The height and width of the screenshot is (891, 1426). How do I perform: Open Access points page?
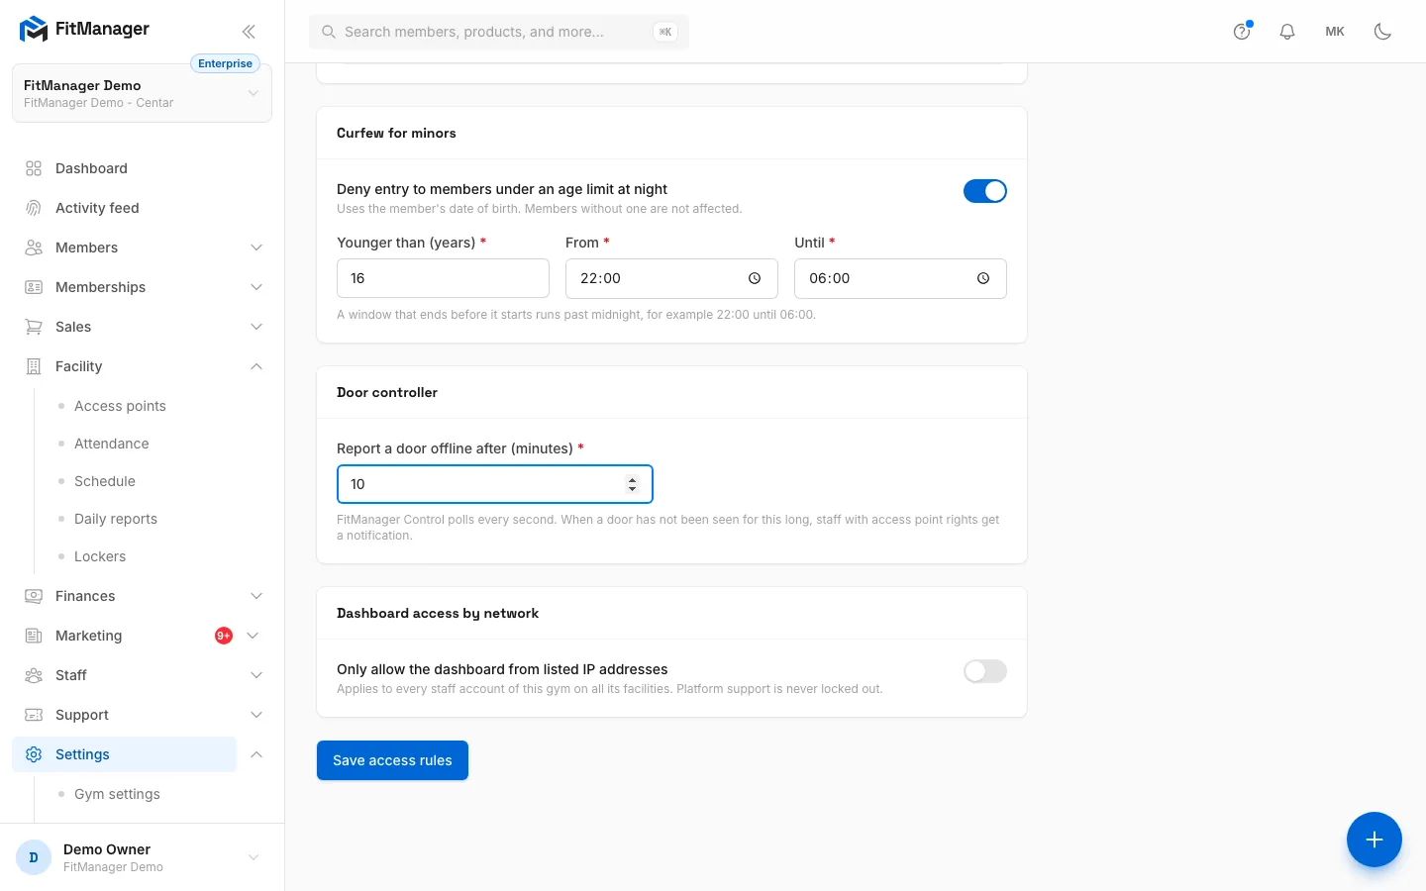(x=120, y=406)
